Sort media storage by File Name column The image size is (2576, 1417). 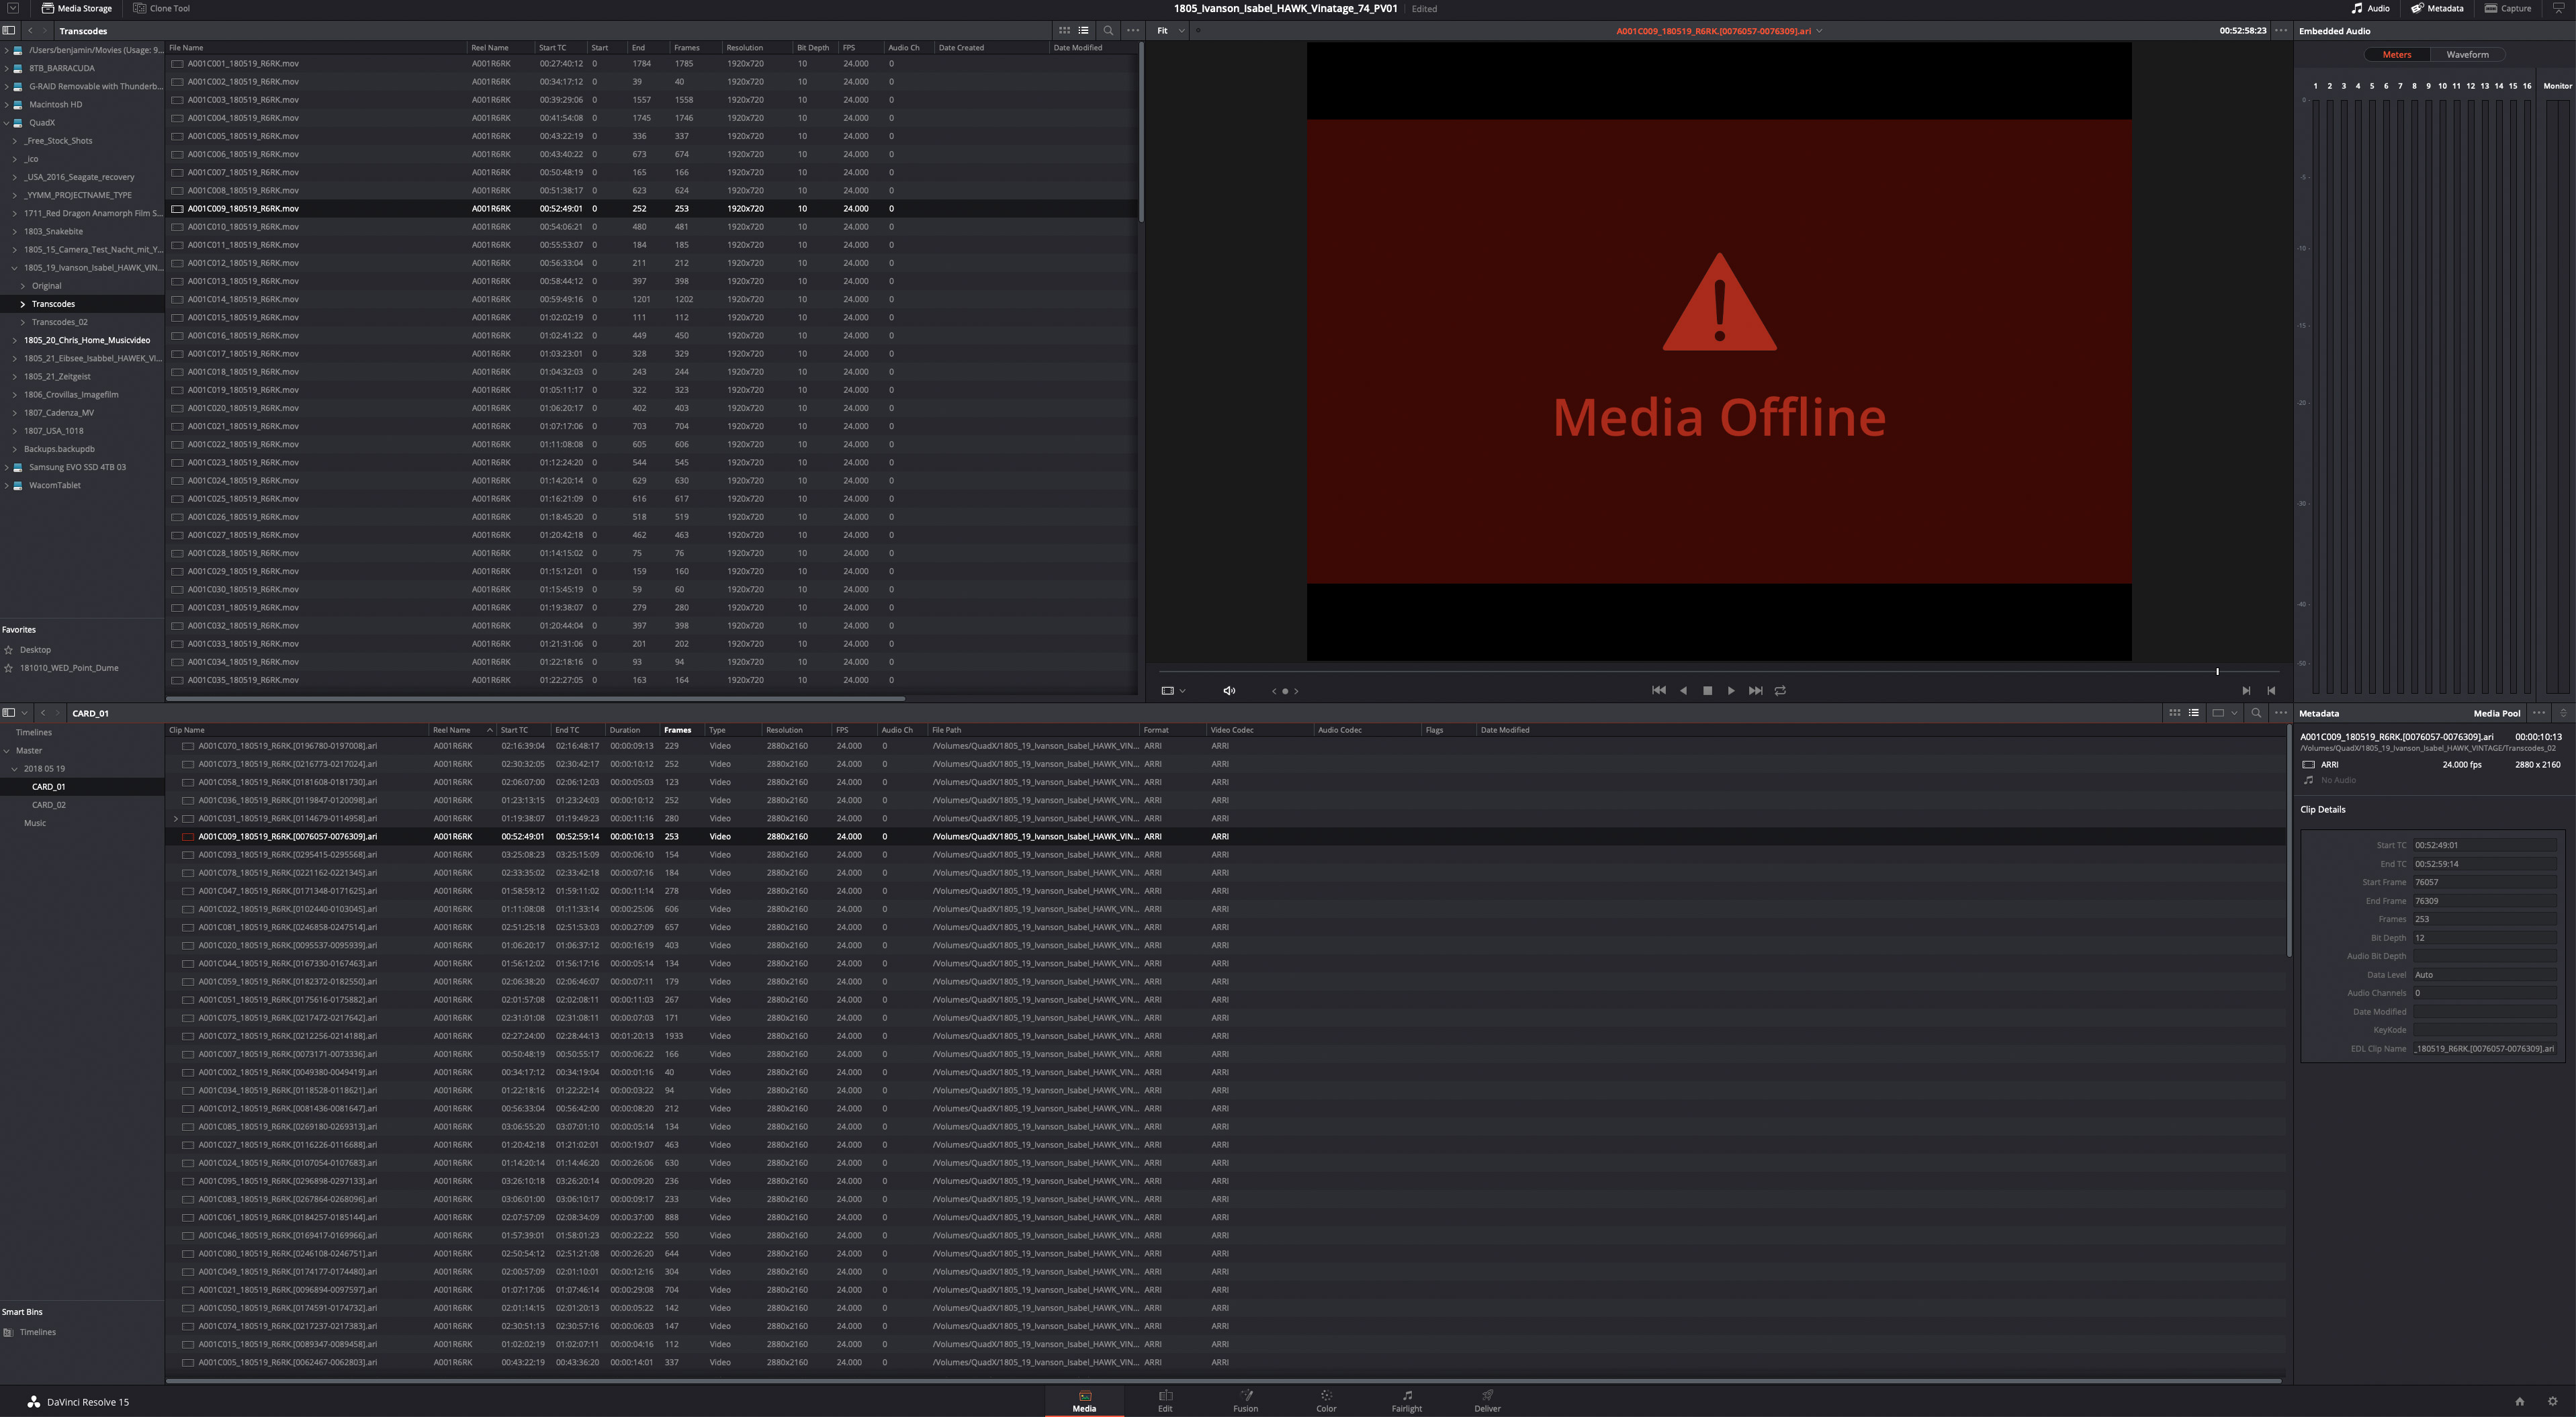coord(186,48)
